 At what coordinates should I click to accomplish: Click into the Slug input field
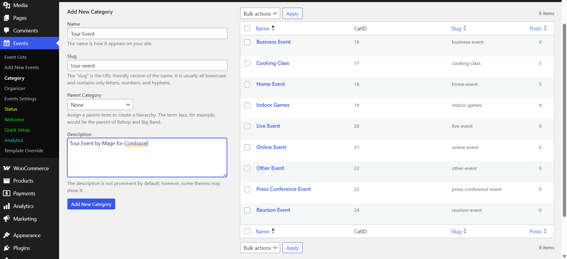point(147,65)
